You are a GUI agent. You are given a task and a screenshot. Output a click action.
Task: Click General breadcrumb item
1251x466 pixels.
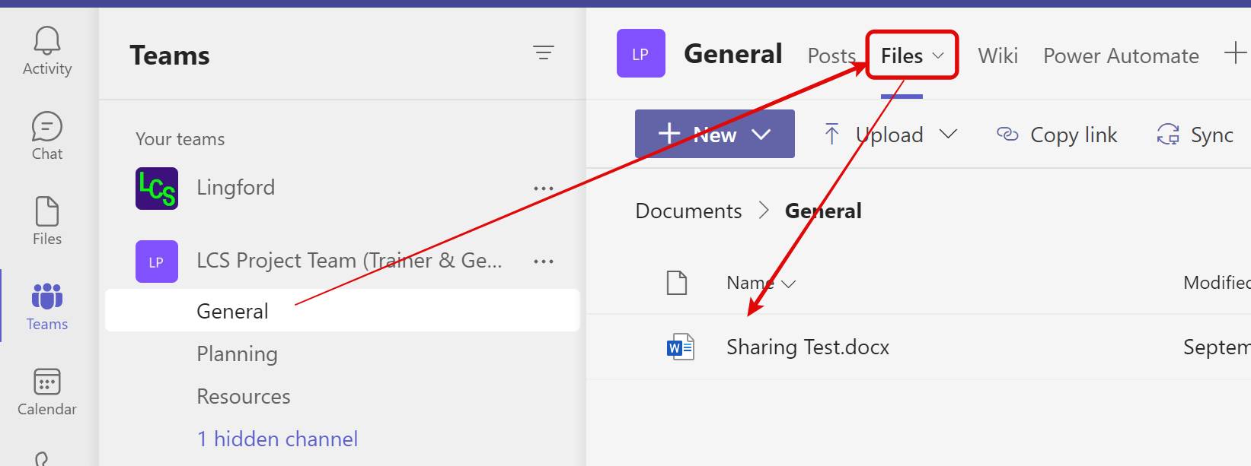[x=823, y=211]
